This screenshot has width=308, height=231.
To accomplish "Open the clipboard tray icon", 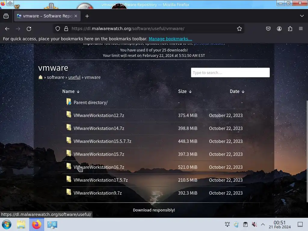I will 245,224.
